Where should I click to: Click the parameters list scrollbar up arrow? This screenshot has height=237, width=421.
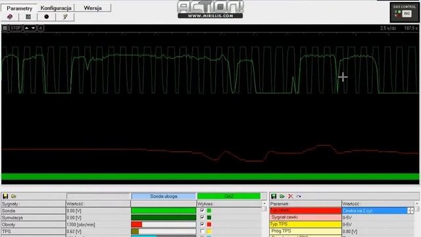point(417,204)
